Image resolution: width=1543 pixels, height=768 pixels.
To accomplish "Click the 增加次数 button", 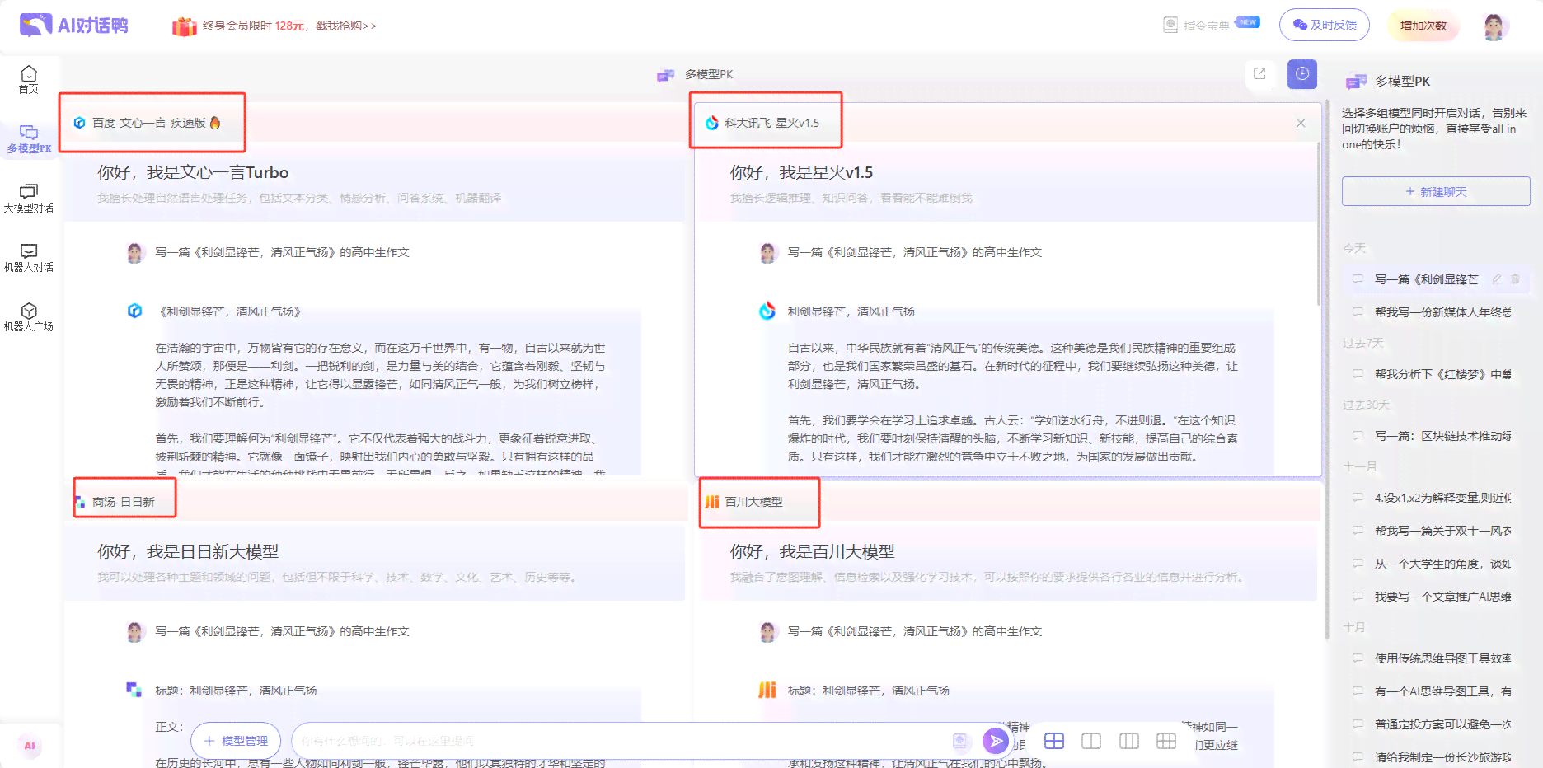I will click(1423, 26).
